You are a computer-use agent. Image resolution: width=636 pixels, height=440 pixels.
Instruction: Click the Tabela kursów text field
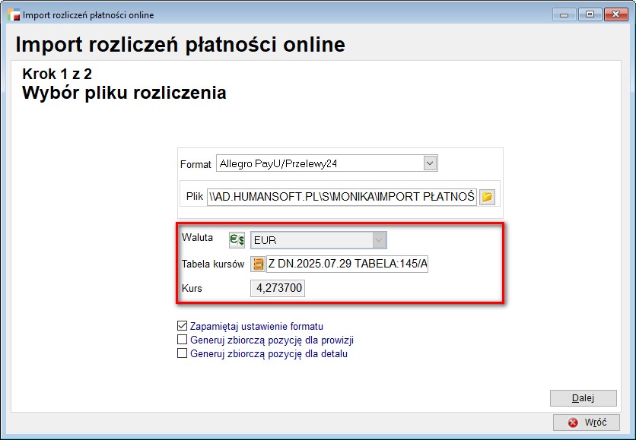(348, 264)
